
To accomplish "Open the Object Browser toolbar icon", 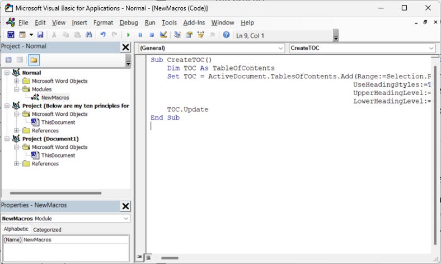I will pos(200,35).
